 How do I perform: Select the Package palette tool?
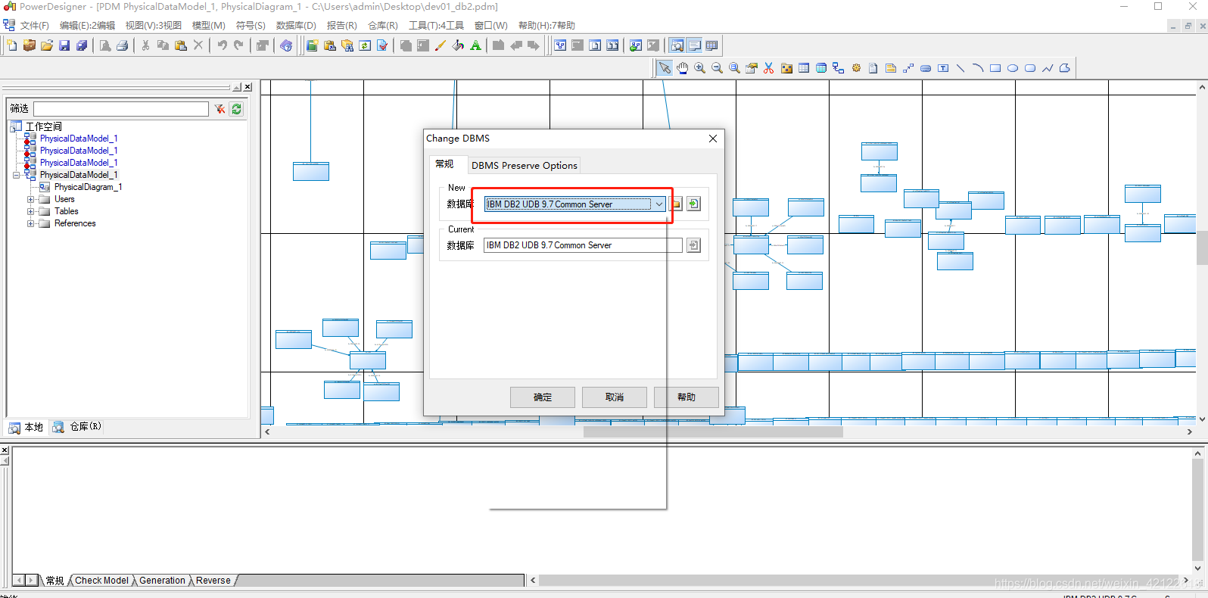[786, 68]
